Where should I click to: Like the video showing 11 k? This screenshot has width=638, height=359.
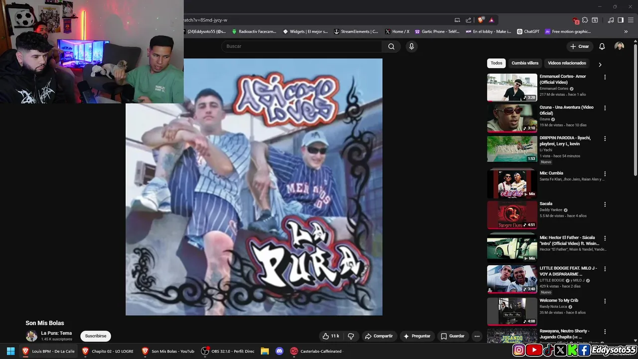click(330, 336)
